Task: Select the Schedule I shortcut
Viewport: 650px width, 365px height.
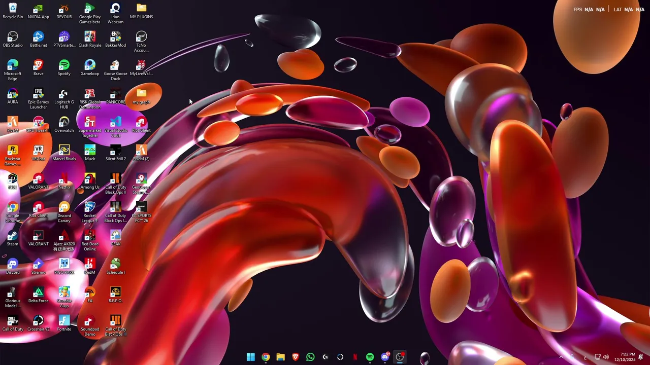Action: point(115,267)
